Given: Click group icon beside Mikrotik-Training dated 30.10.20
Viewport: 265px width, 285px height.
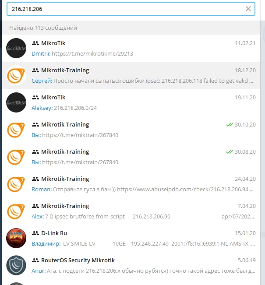Looking at the screenshot, I should pyautogui.click(x=35, y=125).
